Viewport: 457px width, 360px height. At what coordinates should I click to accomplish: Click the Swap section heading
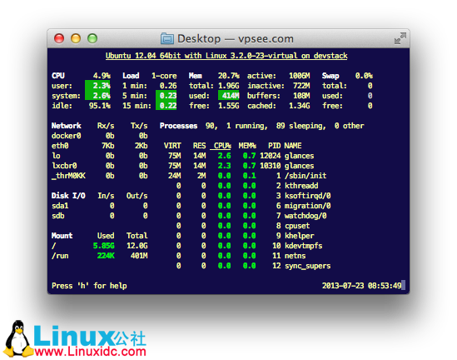[x=330, y=76]
